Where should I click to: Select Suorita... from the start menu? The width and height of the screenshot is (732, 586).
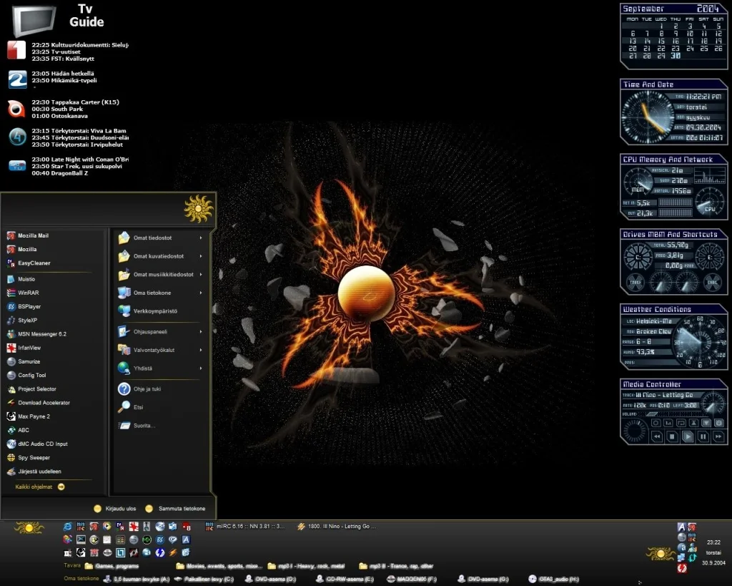point(143,426)
